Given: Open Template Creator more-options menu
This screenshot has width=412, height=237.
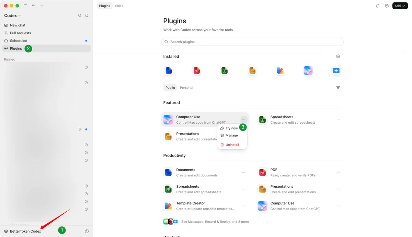Looking at the screenshot, I should click(x=244, y=206).
